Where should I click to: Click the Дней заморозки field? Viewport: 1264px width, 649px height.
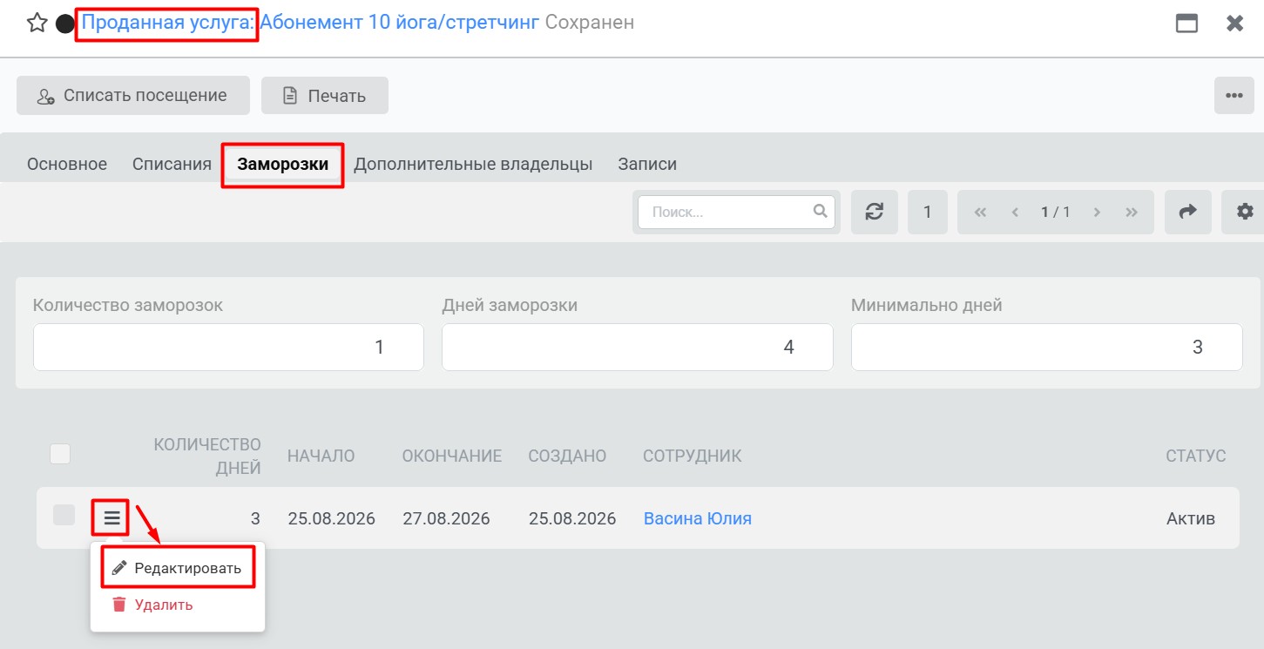pos(638,347)
